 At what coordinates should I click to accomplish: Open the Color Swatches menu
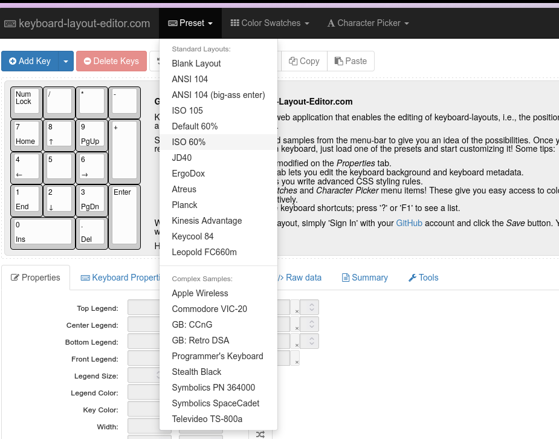coord(270,23)
